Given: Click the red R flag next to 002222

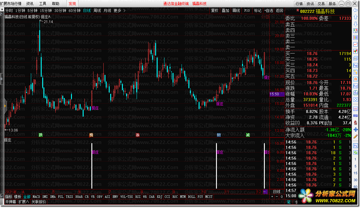Looking at the screenshot, I should click(x=297, y=10).
